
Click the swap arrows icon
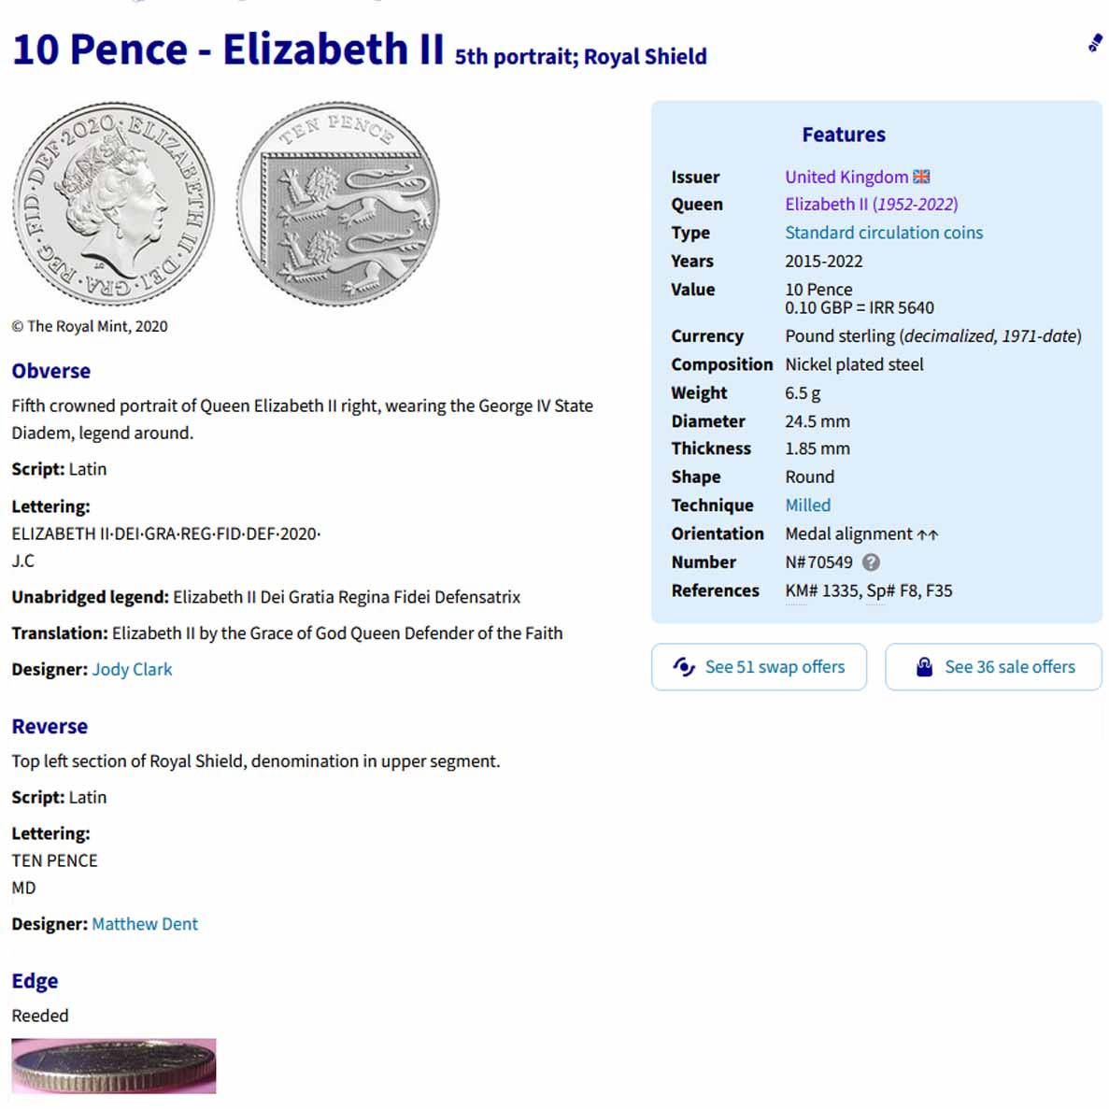point(684,667)
